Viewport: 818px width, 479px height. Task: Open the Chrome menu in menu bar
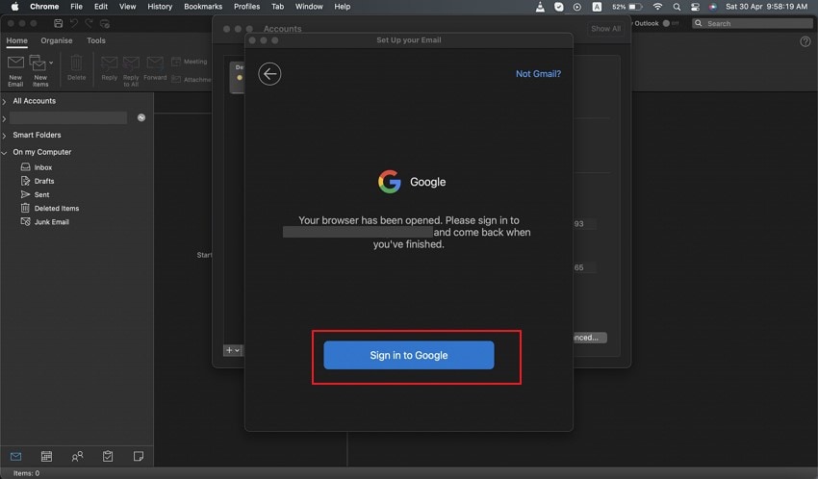click(x=44, y=7)
